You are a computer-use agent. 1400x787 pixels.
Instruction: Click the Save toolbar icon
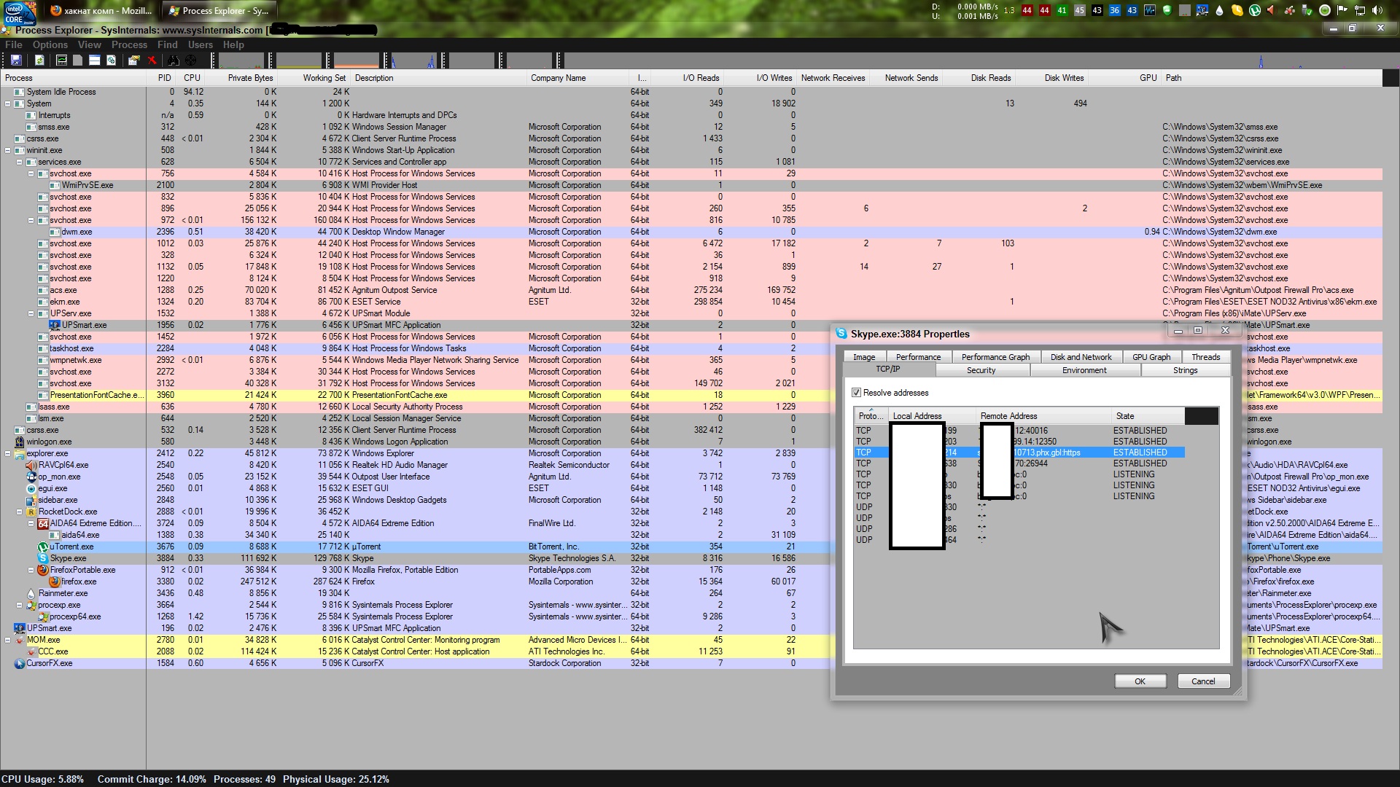point(16,60)
